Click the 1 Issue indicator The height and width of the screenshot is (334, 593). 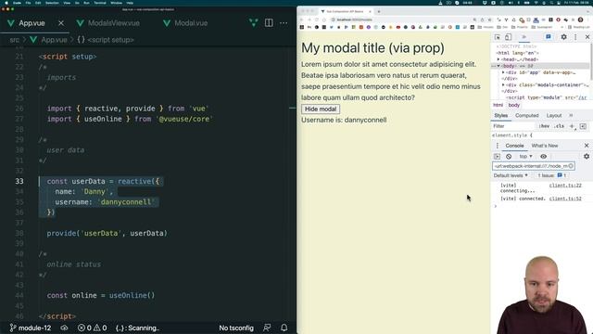point(551,175)
